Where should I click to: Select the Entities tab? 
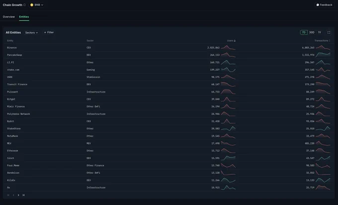click(x=24, y=17)
